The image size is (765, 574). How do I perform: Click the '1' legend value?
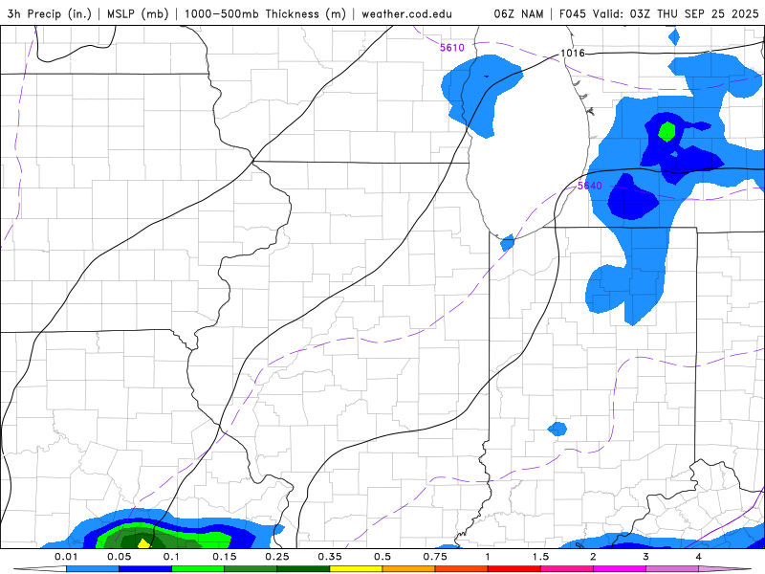coord(488,557)
